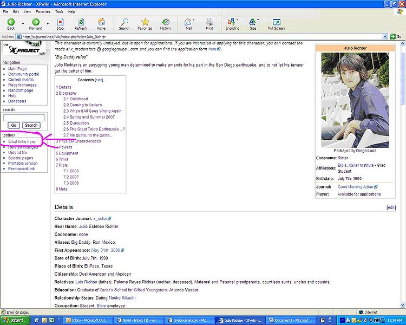Go back with the Back button
Screen dimensions: 406x325
pyautogui.click(x=11, y=24)
